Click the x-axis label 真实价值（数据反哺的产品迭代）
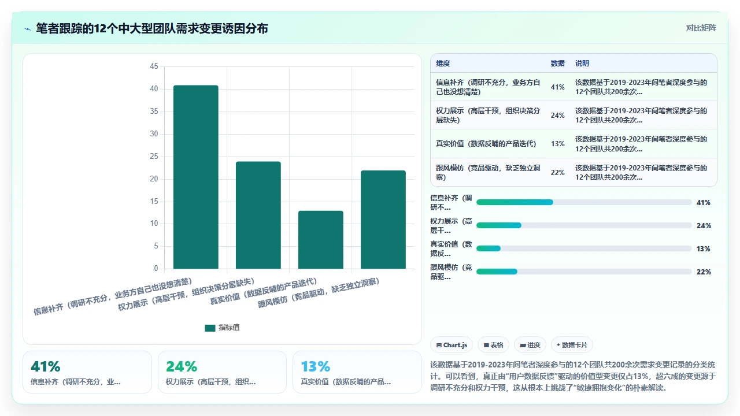This screenshot has height=416, width=740. click(264, 291)
